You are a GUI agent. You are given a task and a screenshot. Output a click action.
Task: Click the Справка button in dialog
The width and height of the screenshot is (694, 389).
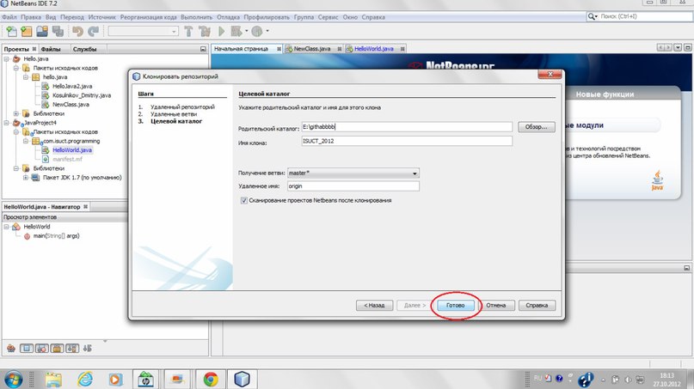[x=537, y=305]
